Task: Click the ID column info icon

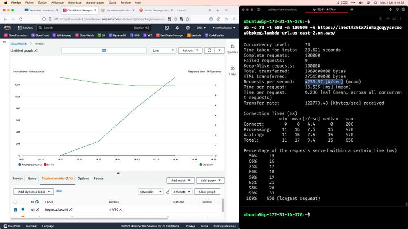Action: [37, 202]
